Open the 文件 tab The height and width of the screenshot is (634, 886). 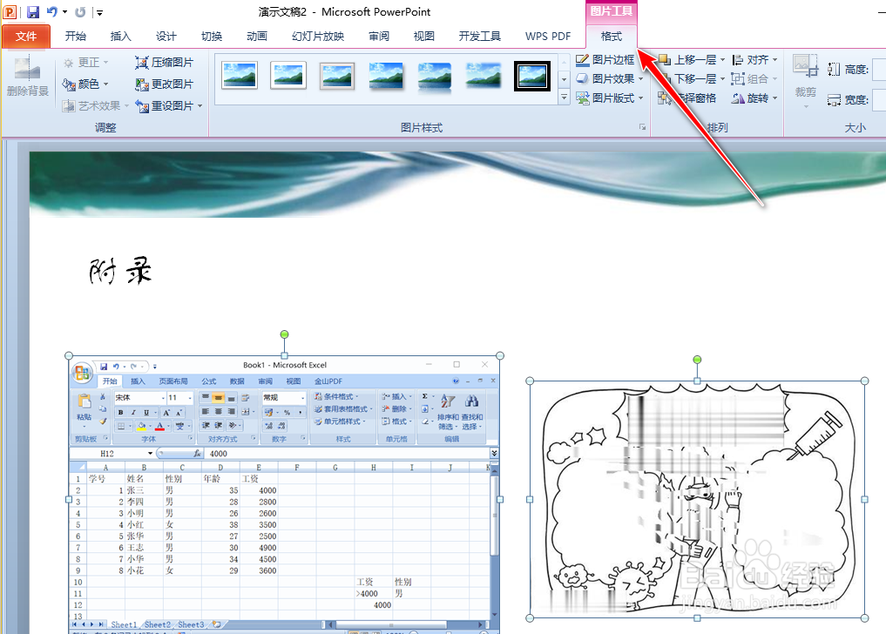click(x=26, y=37)
